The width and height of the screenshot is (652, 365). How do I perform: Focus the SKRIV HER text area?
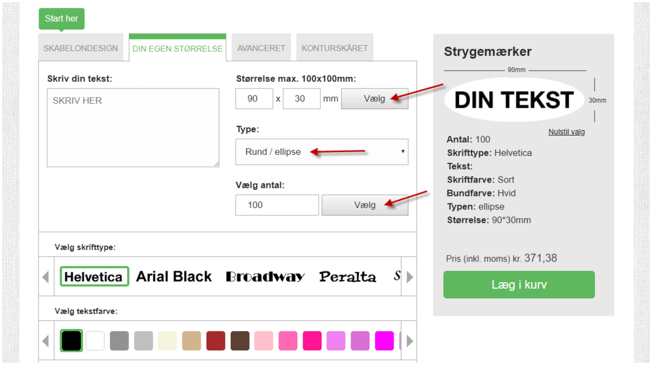point(133,128)
